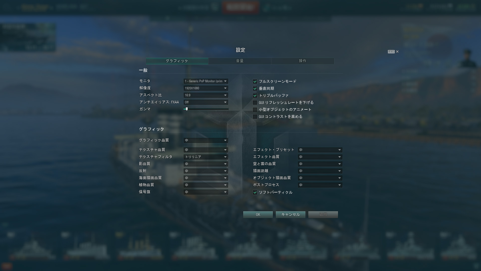Enable GUI リフレッシュレートを下げる checkbox

pos(255,103)
